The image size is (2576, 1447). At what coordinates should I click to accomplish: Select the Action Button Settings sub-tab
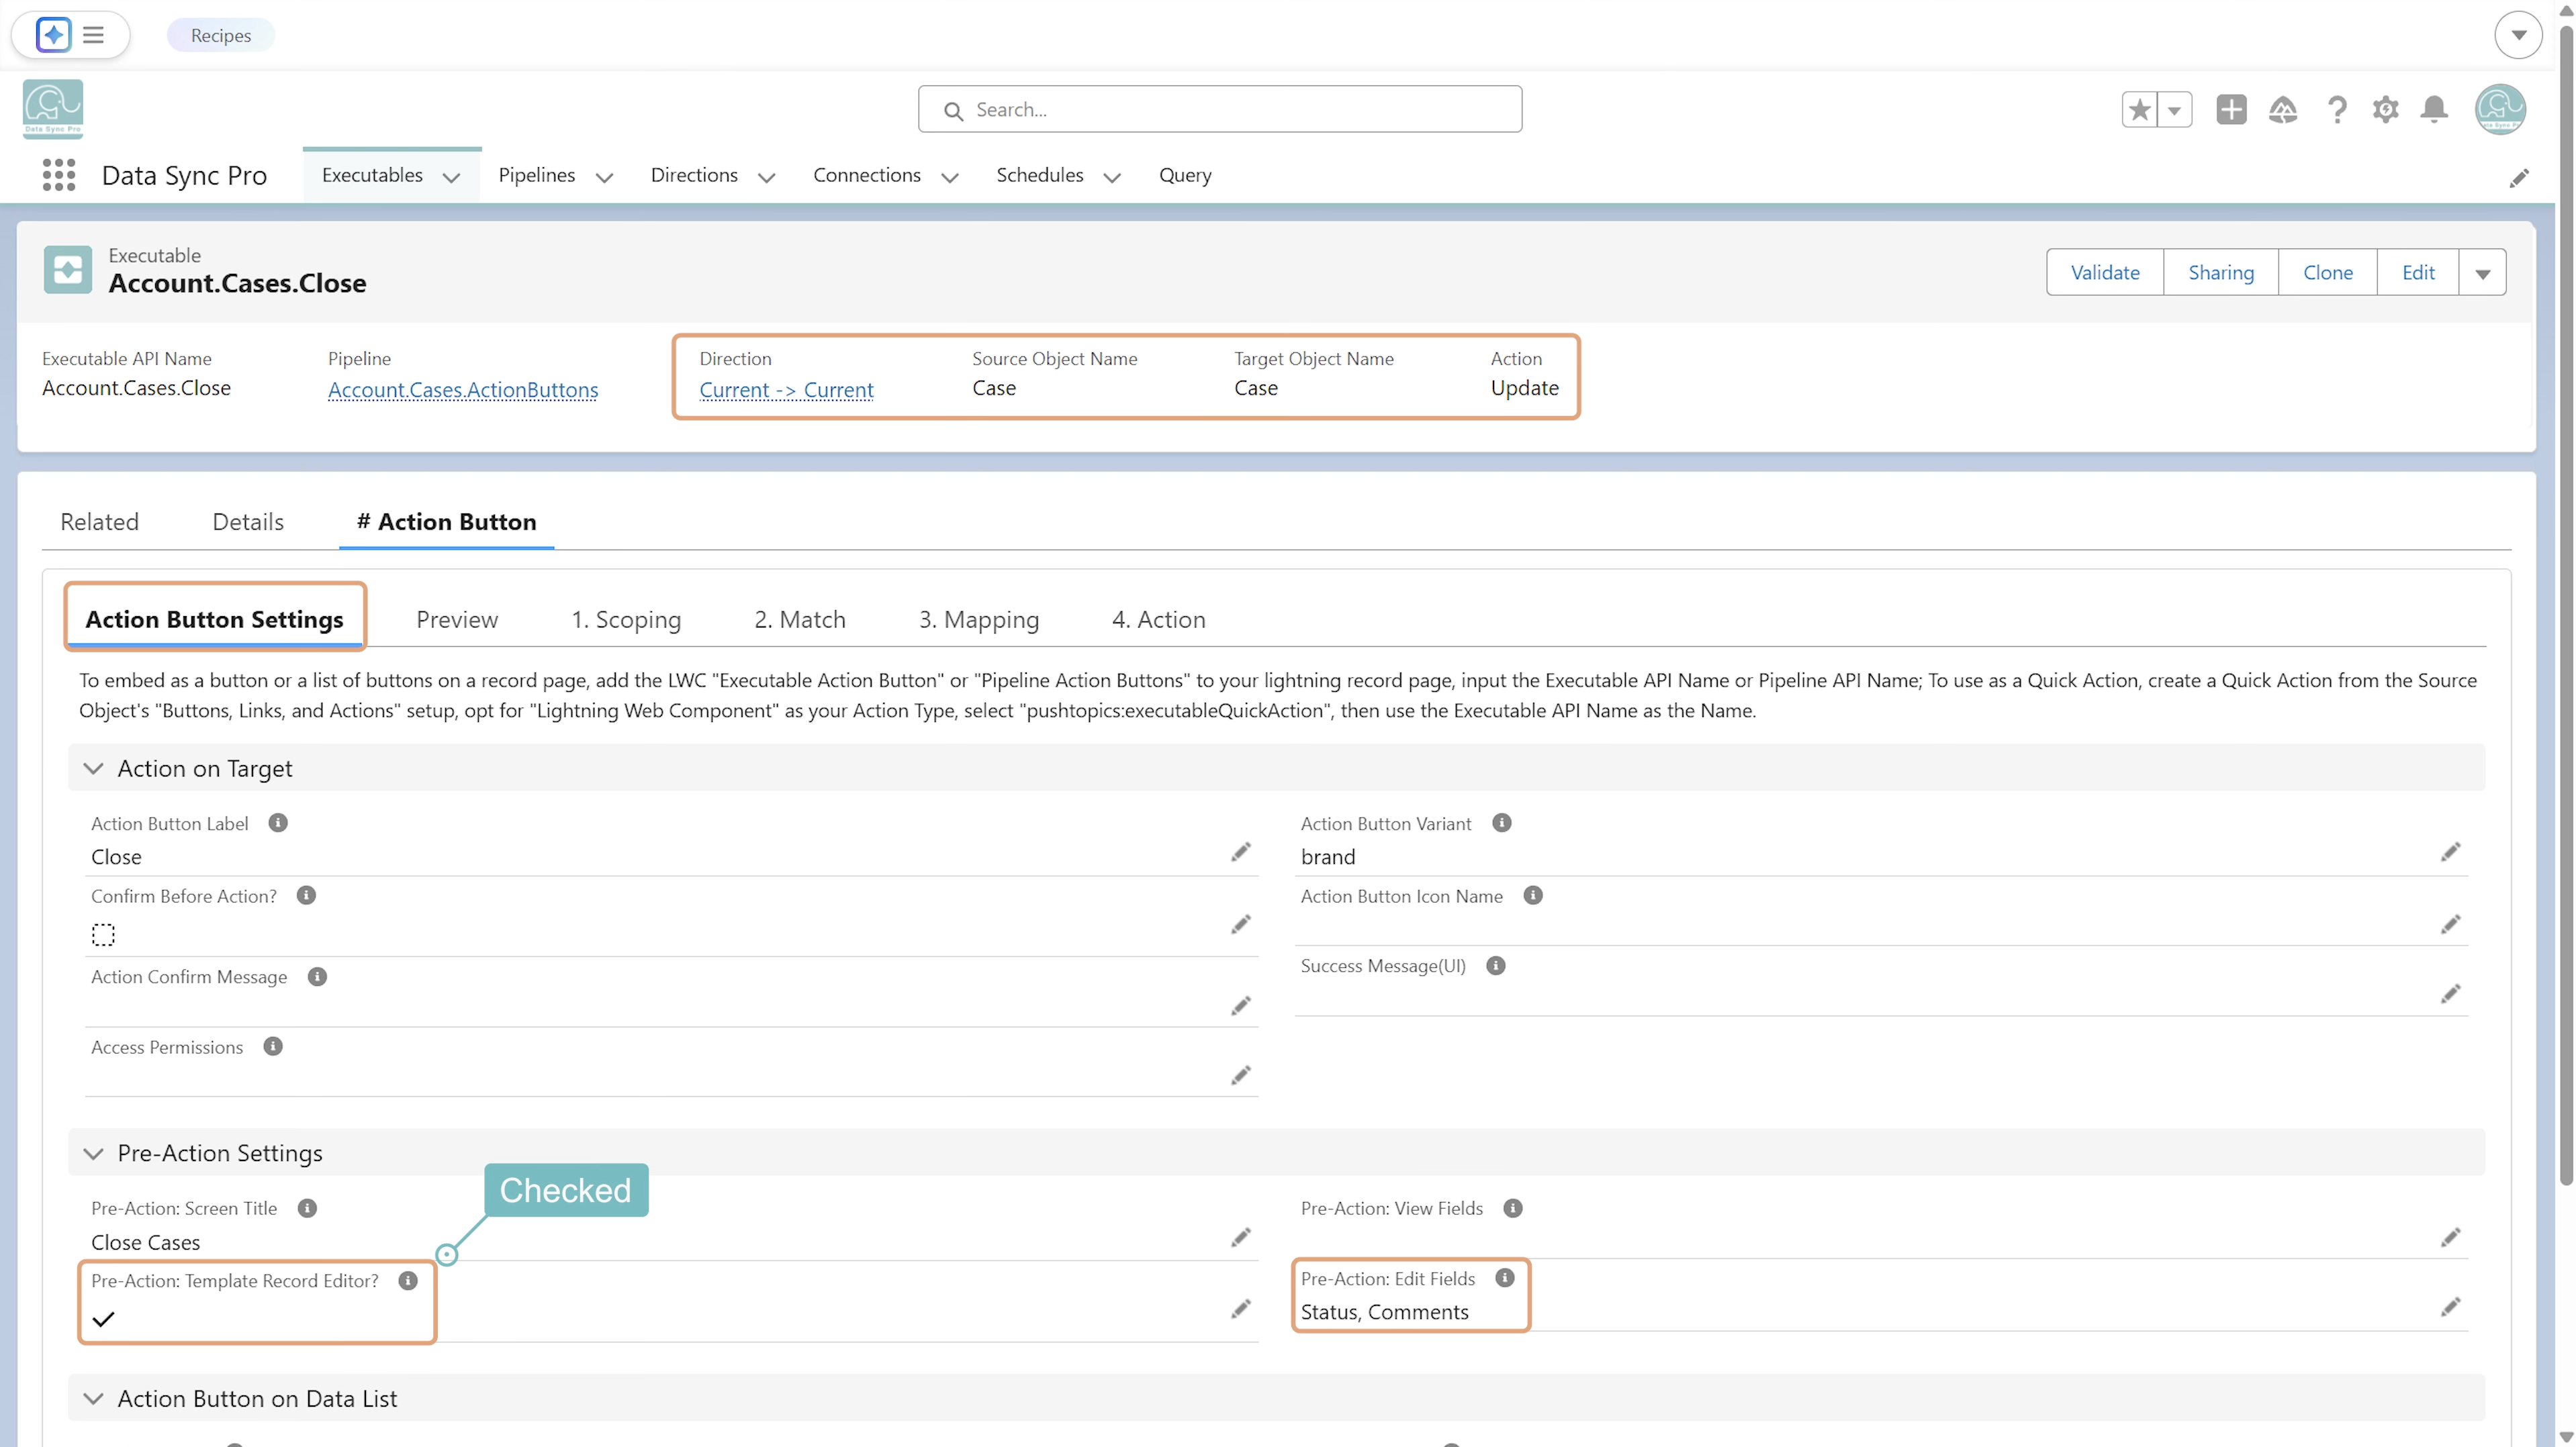pos(214,619)
